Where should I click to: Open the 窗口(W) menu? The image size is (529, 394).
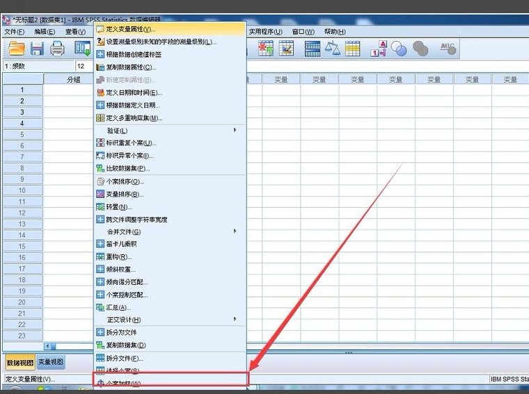(303, 32)
